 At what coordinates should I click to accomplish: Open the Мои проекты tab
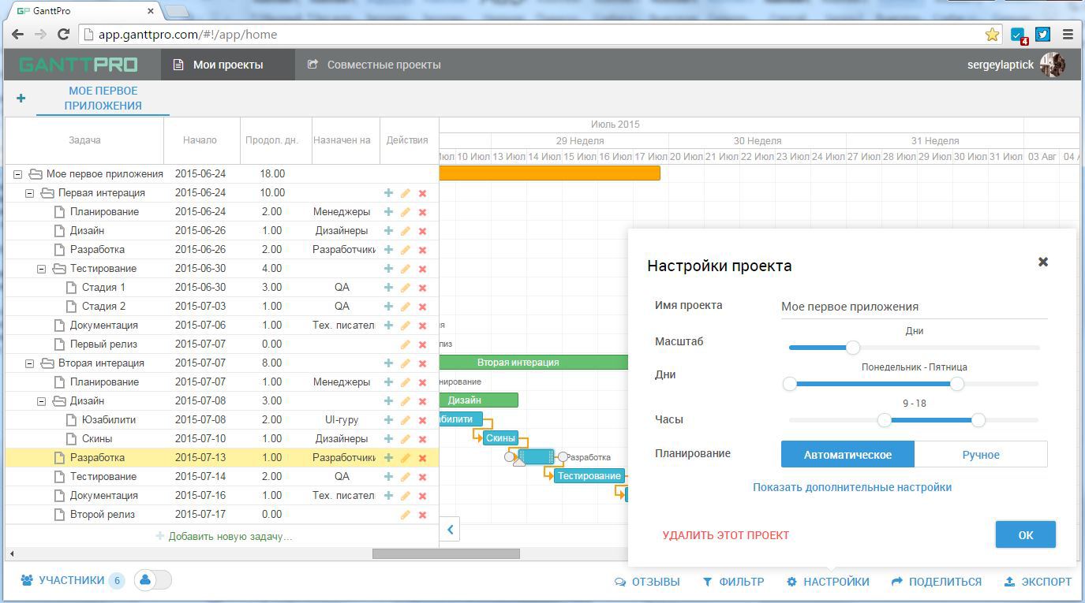228,65
